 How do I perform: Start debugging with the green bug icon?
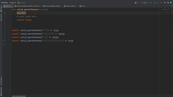coord(155,3)
